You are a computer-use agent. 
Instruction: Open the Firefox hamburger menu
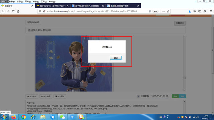click(211, 11)
